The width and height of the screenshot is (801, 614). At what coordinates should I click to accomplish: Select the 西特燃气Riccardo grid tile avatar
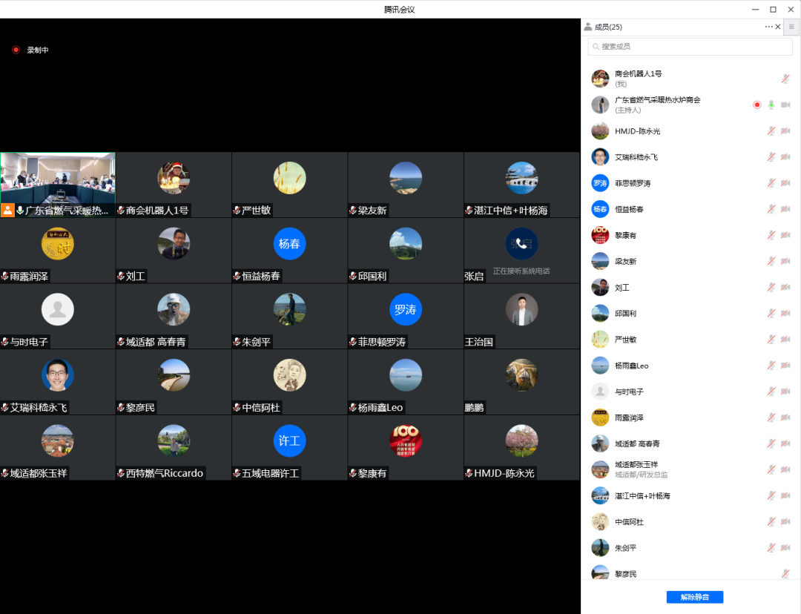pos(174,440)
